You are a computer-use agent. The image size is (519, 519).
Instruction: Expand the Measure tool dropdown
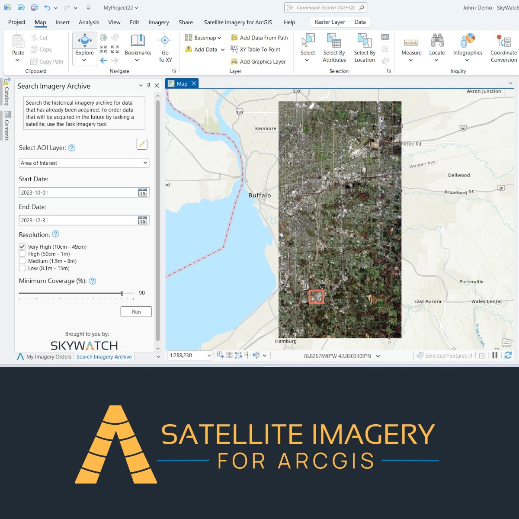pos(411,60)
